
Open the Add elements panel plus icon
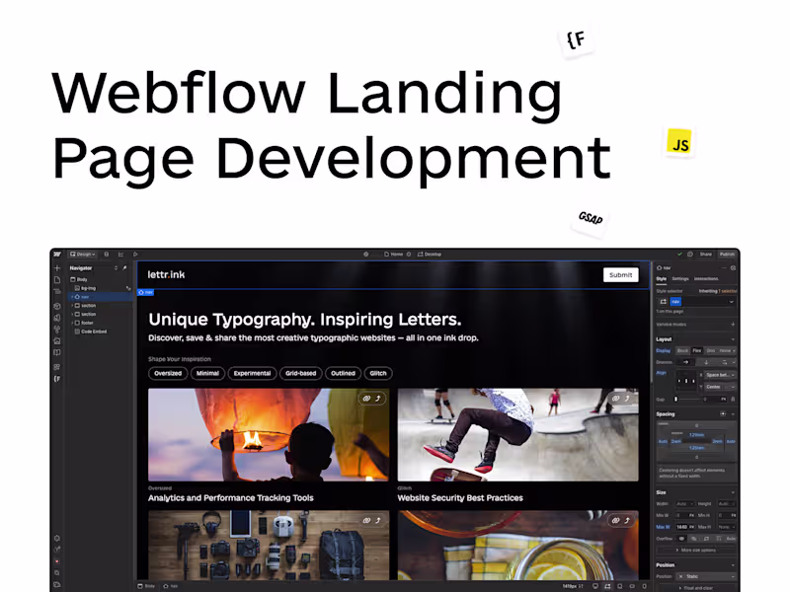pos(57,267)
